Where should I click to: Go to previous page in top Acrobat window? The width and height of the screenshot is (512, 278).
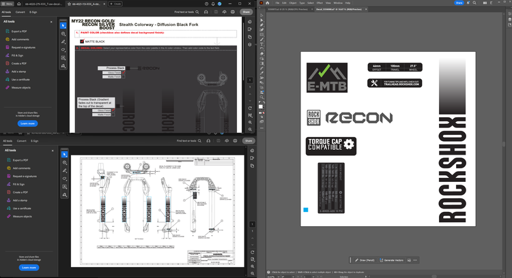(250, 94)
